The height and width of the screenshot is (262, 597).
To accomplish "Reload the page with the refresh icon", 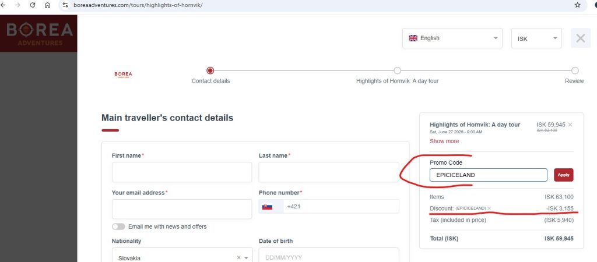I will [x=32, y=5].
